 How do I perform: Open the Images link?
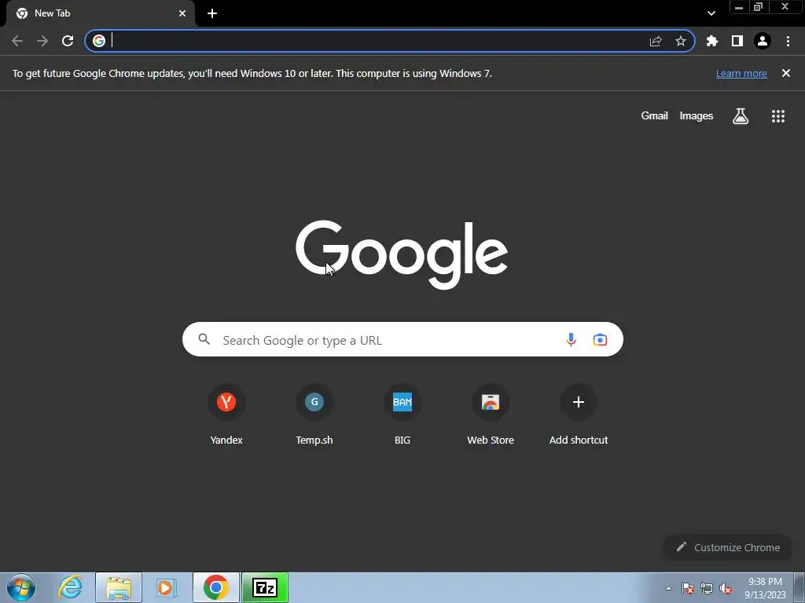697,116
